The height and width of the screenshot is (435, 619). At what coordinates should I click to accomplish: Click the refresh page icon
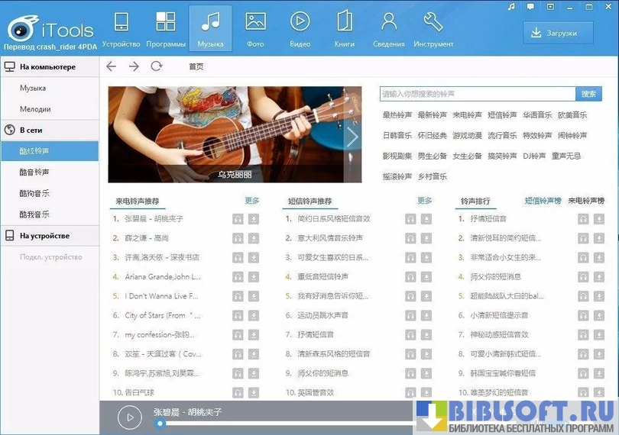click(x=156, y=66)
